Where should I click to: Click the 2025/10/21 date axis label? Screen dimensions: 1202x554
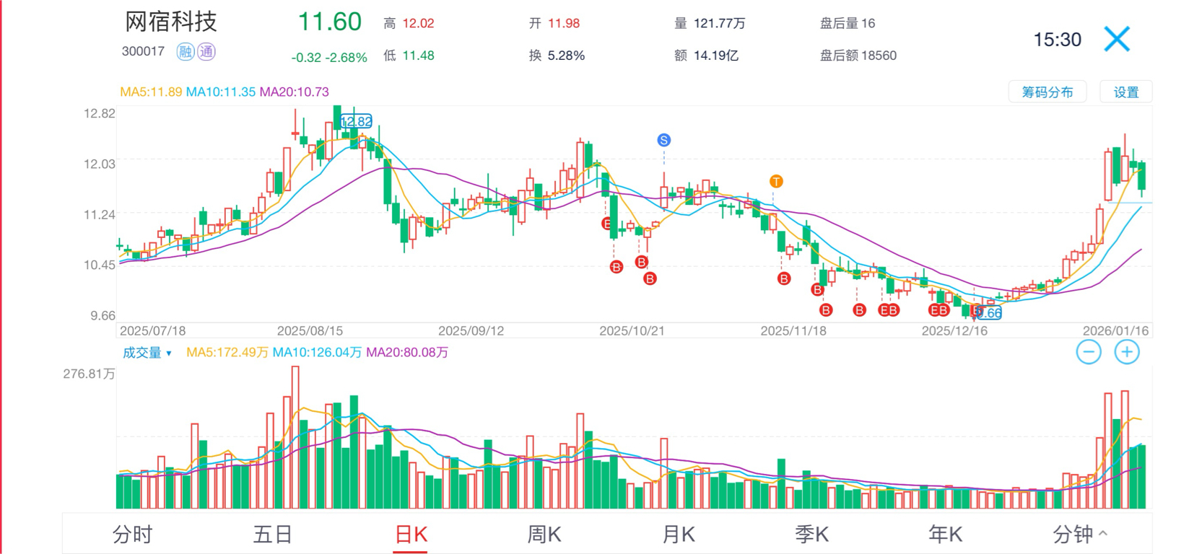[x=632, y=331]
